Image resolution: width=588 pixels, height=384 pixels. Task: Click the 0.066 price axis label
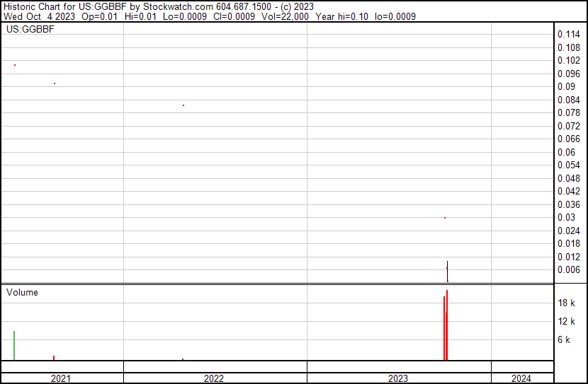click(569, 139)
